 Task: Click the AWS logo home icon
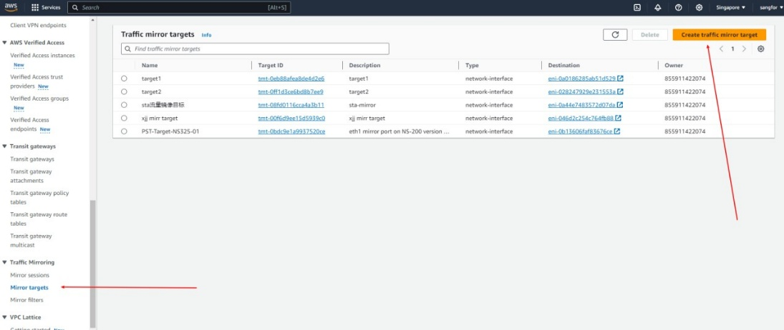tap(11, 7)
